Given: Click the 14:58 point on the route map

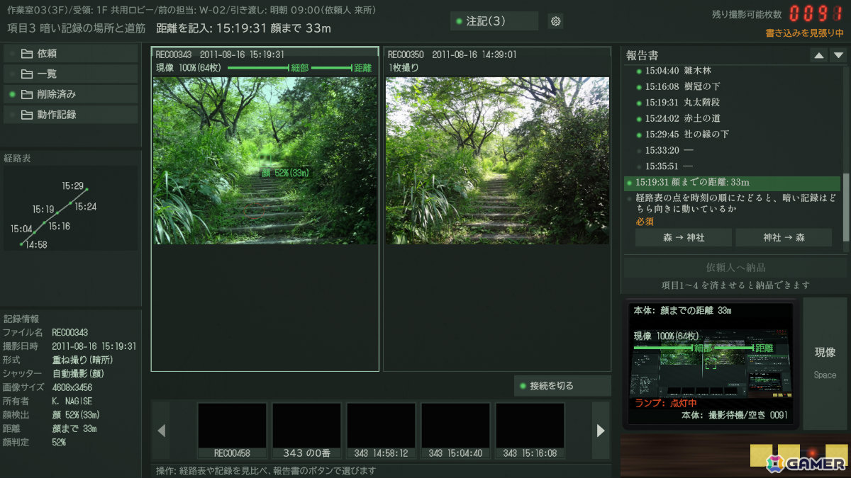Looking at the screenshot, I should tap(22, 244).
